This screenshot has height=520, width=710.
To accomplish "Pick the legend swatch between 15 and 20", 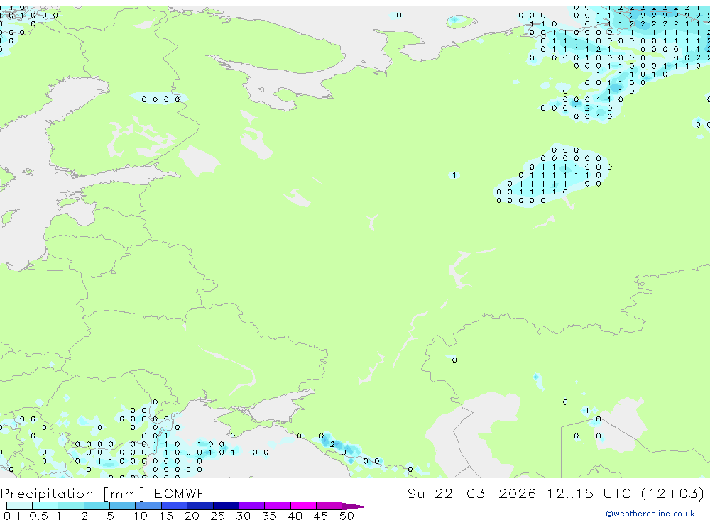I will 175,506.
